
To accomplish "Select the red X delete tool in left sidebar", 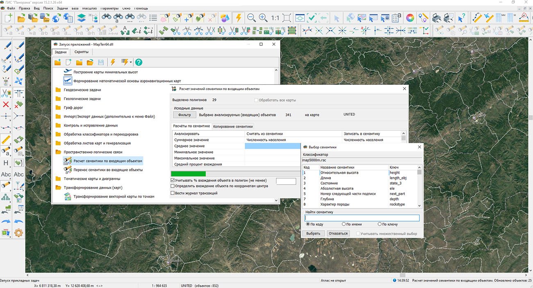I will click(6, 104).
